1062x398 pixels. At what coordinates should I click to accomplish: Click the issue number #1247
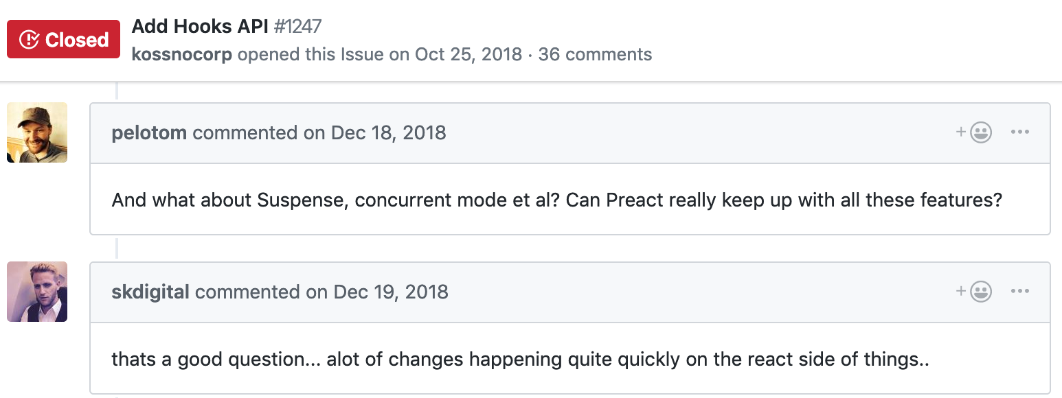pyautogui.click(x=297, y=27)
